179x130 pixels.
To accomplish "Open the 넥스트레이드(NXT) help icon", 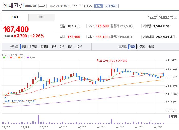I will [x=176, y=17].
